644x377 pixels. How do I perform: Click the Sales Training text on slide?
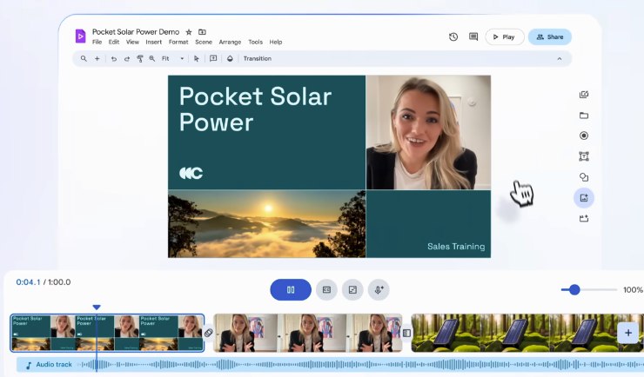456,247
